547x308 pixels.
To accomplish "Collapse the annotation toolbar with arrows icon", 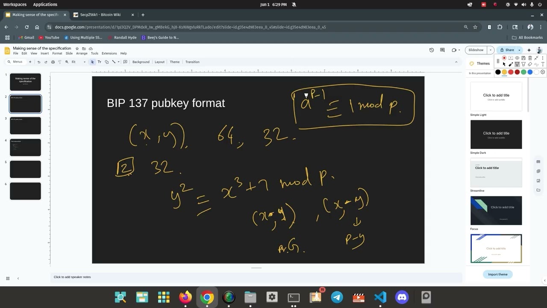I will pos(536,58).
